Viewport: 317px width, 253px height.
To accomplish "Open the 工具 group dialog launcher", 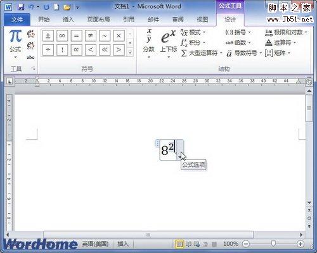I will coord(33,68).
